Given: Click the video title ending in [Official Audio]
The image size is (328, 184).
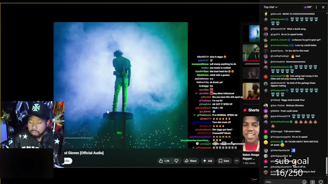Looking at the screenshot, I should point(84,153).
